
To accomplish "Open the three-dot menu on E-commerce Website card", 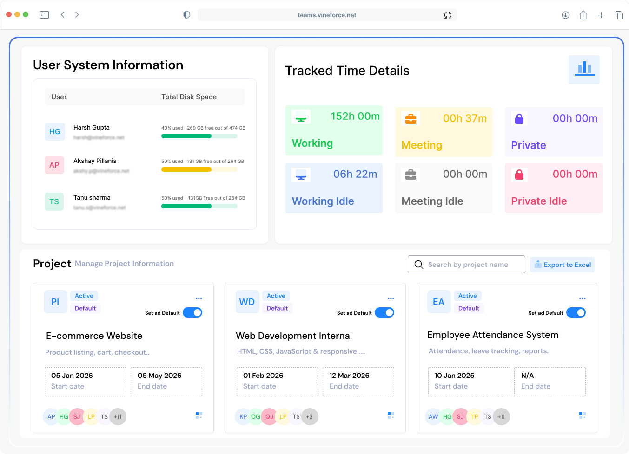I will tap(199, 298).
